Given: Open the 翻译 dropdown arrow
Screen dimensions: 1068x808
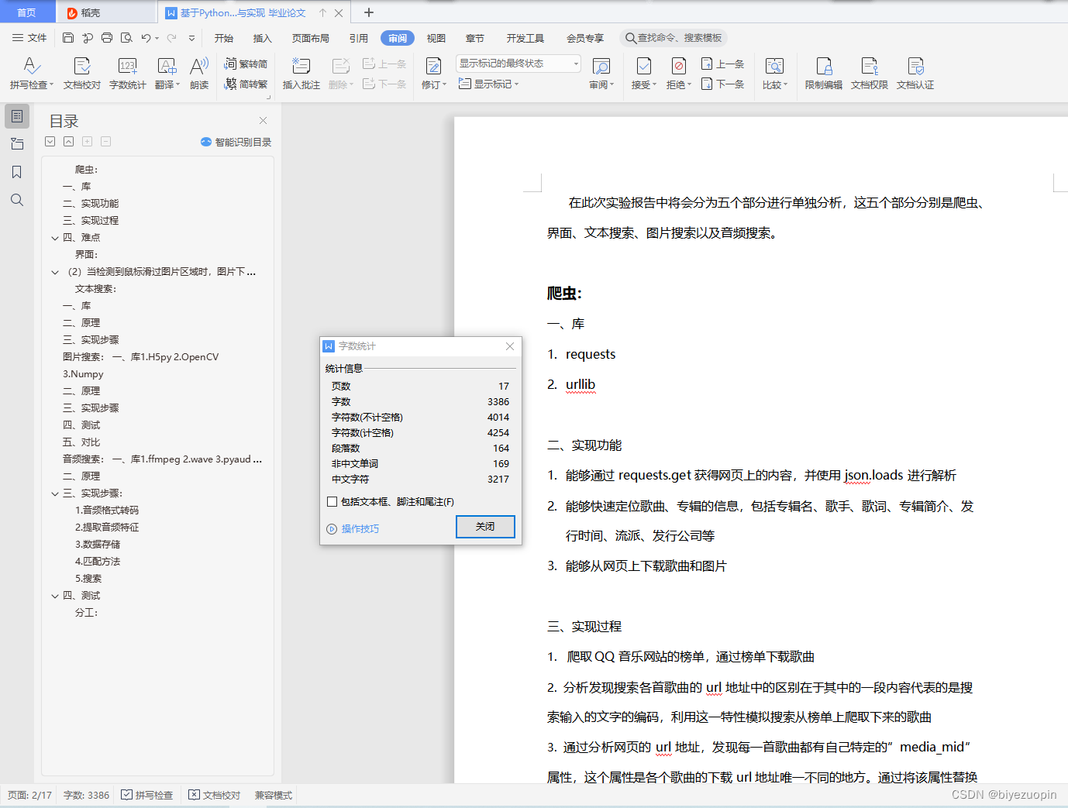Looking at the screenshot, I should tap(177, 85).
